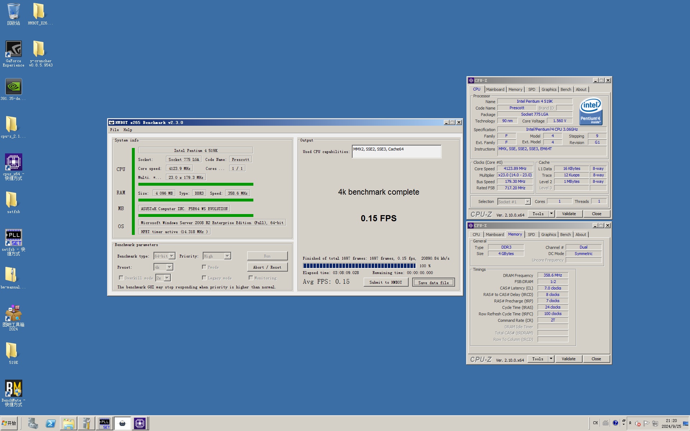
Task: Open Windows PowerShell from the taskbar
Action: (51, 423)
